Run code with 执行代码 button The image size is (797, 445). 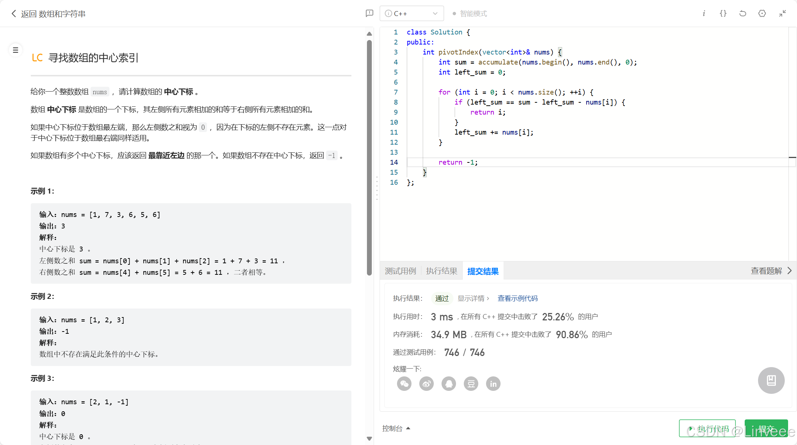[x=707, y=429]
